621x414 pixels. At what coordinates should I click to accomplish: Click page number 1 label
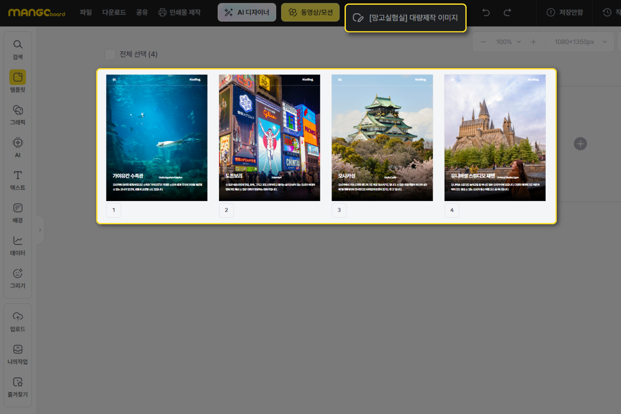tap(114, 210)
